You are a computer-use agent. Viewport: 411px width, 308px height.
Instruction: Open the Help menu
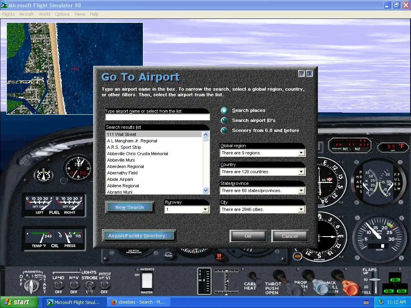94,14
